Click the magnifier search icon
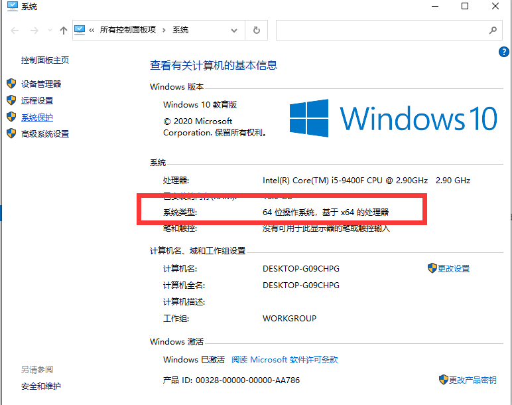This screenshot has height=405, width=512. (x=493, y=31)
